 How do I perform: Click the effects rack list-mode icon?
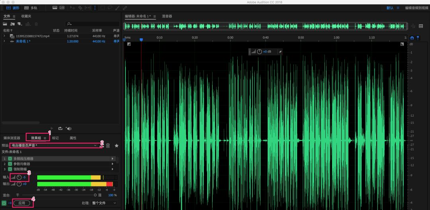[10, 203]
